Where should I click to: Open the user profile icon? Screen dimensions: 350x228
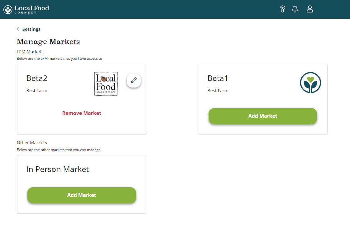(x=310, y=9)
